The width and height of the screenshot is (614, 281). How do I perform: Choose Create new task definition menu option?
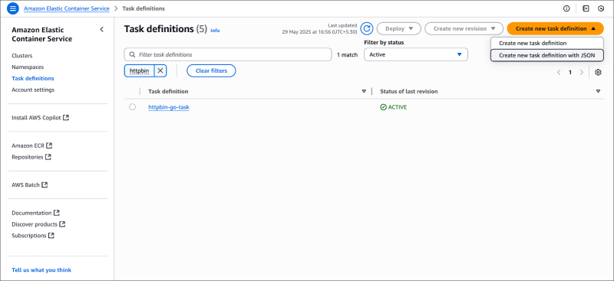547,44
